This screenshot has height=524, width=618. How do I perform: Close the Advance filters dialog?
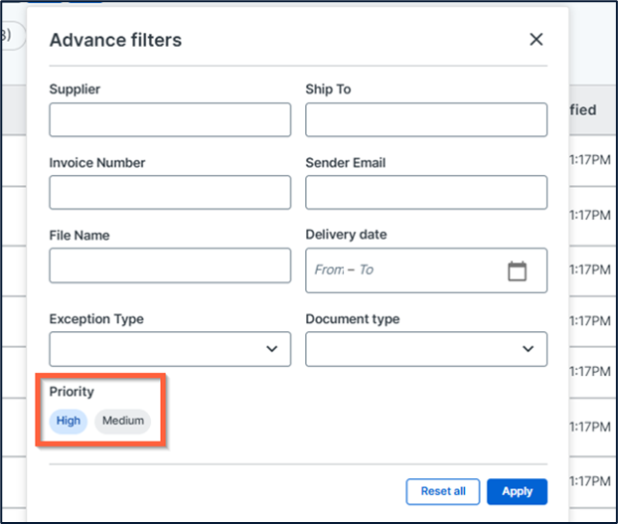point(536,40)
